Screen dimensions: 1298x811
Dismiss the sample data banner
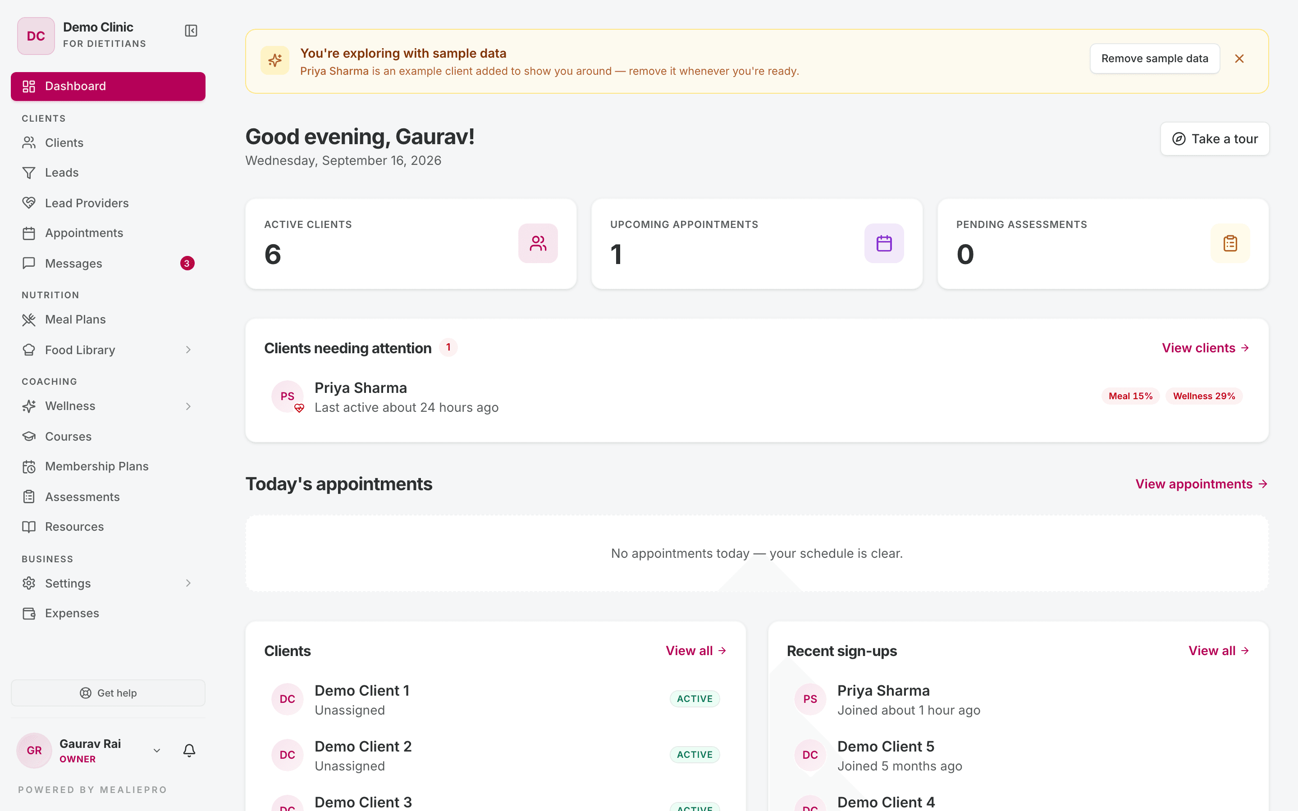[1239, 59]
